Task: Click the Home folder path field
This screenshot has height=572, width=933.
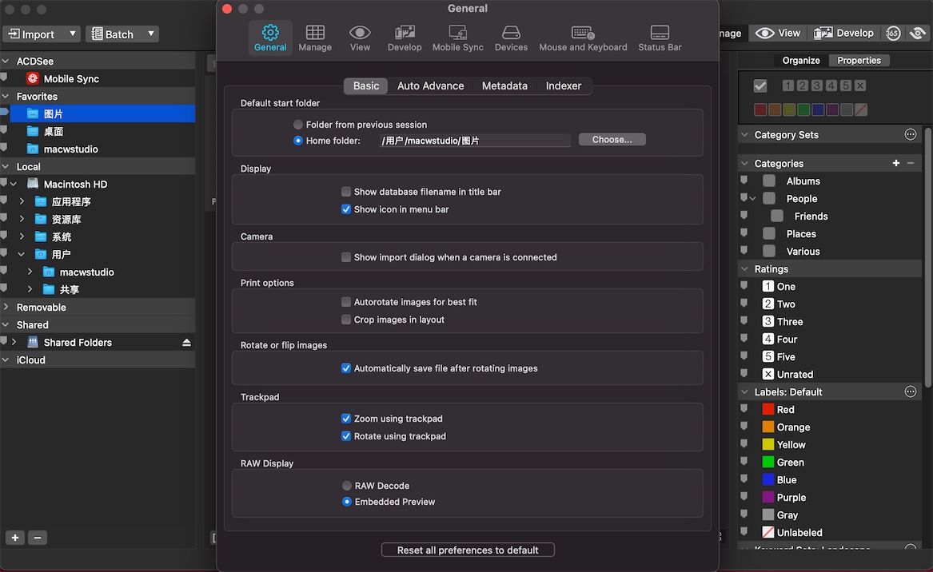Action: [474, 141]
